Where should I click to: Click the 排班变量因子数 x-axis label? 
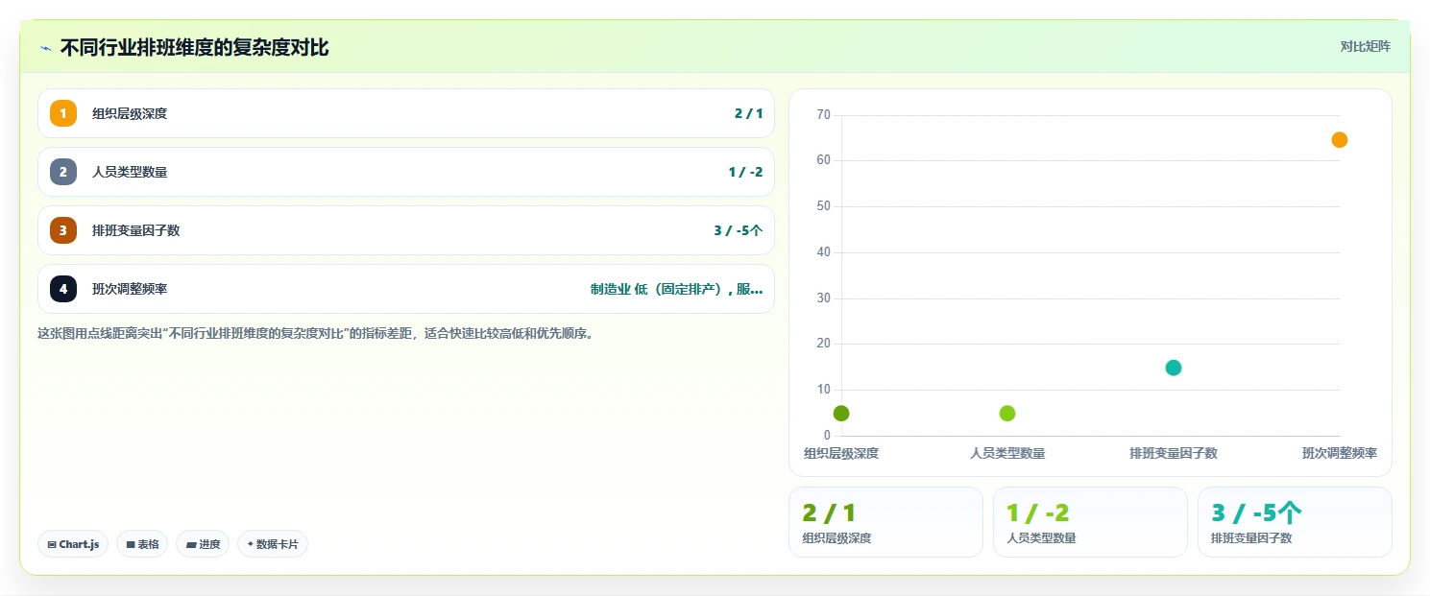pos(1174,453)
